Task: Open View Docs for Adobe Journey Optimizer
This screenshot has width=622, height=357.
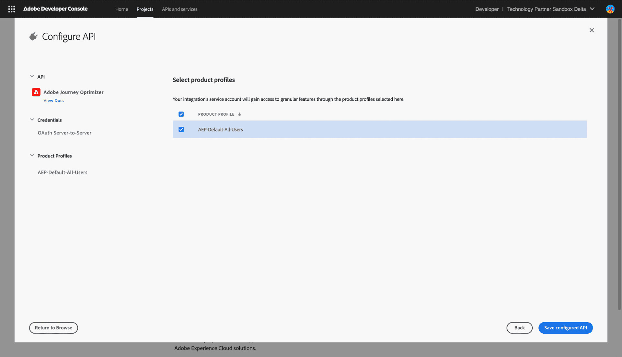Action: (54, 100)
